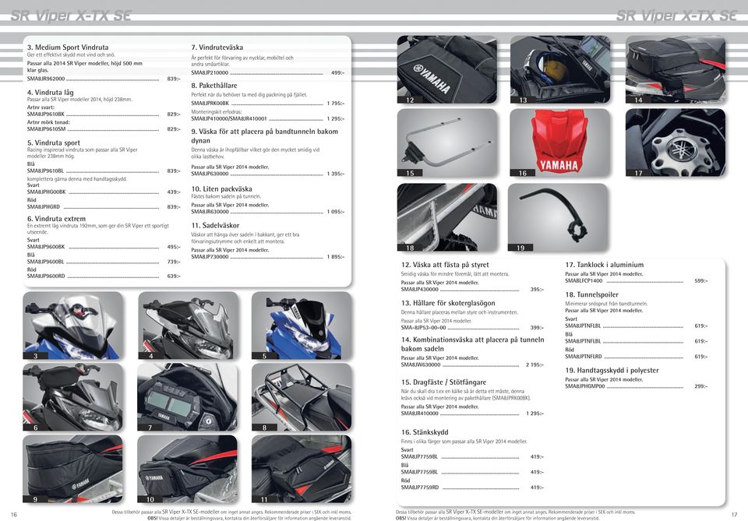Click the heading "8. Pakethållare"
Viewport: 748px width, 521px height.
pyautogui.click(x=214, y=86)
